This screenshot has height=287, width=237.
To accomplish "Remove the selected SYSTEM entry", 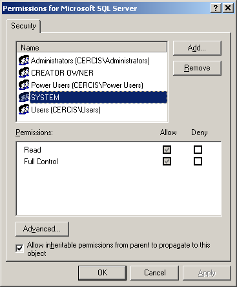I will (197, 68).
